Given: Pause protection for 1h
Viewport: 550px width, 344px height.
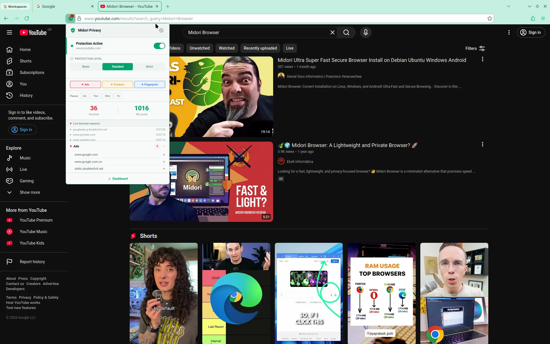Looking at the screenshot, I should click(118, 96).
